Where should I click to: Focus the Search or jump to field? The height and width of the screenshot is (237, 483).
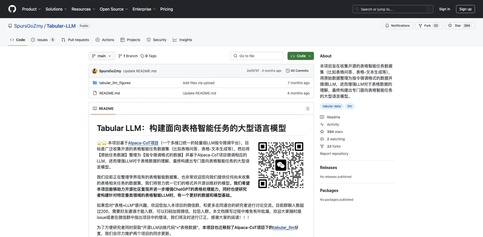[x=393, y=9]
